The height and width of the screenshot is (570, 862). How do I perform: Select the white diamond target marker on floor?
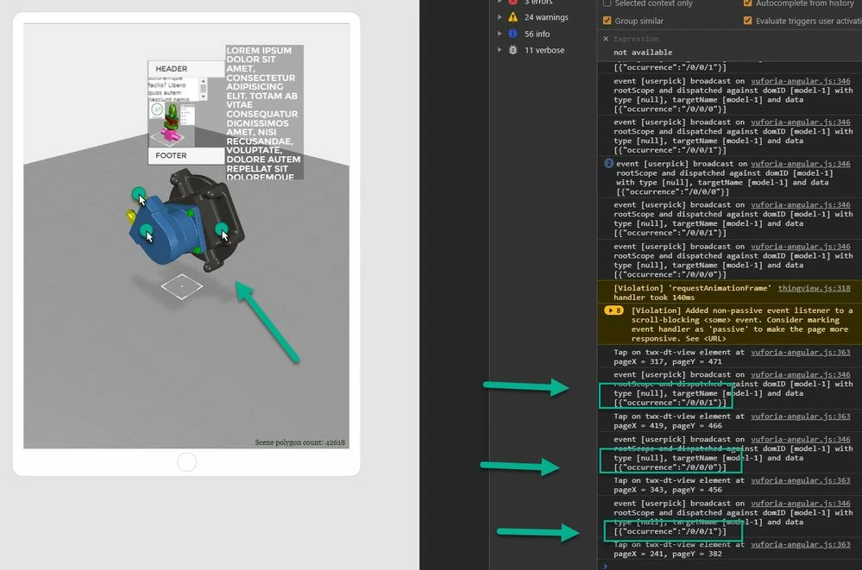pos(182,287)
